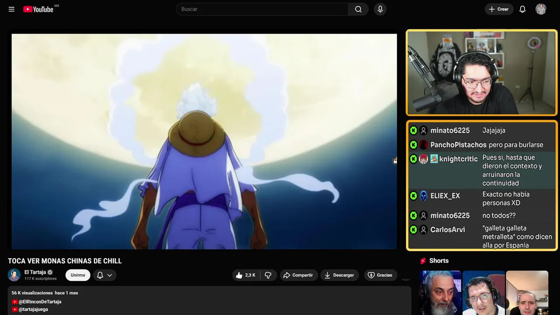This screenshot has height=315, width=560.
Task: Click the magnifier search button
Action: pyautogui.click(x=358, y=9)
